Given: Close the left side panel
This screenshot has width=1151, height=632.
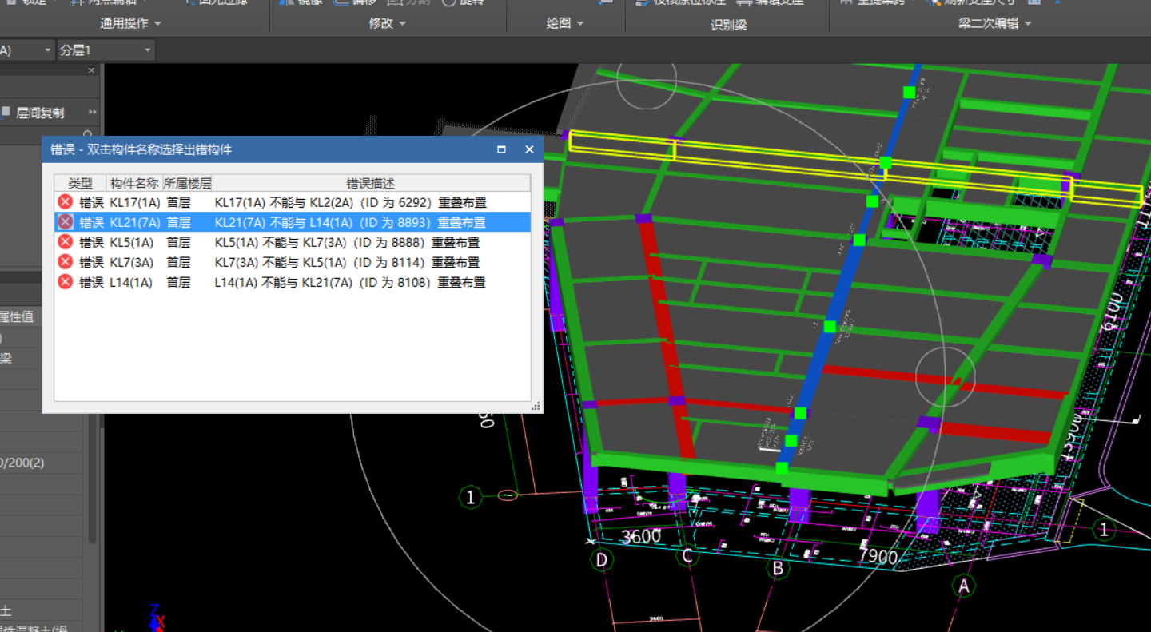Looking at the screenshot, I should (x=91, y=70).
